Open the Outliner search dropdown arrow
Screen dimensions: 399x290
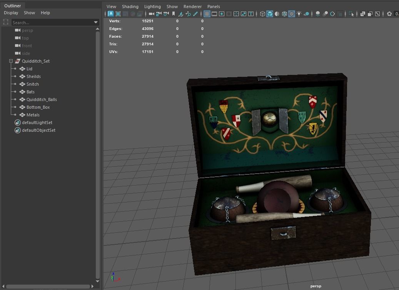pyautogui.click(x=96, y=22)
